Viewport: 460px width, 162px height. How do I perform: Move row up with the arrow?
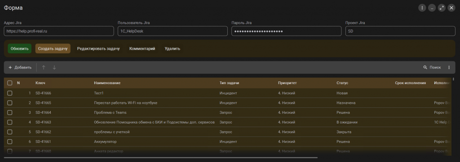coord(44,68)
